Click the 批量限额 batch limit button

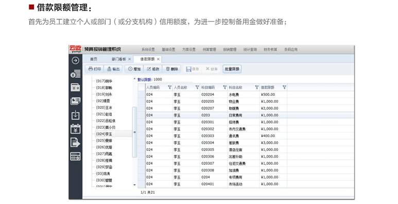click(x=232, y=69)
